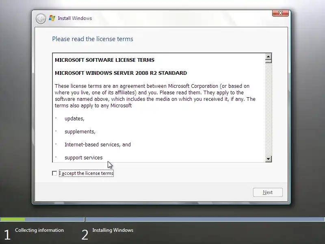
Task: Click the 'supplements,' bullet item
Action: tap(80, 132)
